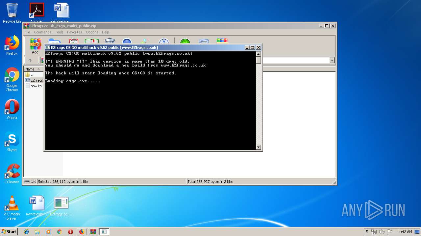Screen dimensions: 421x236
Task: Open the Start menu
Action: tap(9, 232)
